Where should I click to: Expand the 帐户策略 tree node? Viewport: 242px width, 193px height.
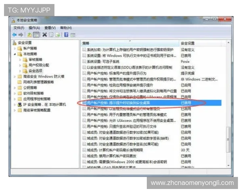tap(15, 49)
